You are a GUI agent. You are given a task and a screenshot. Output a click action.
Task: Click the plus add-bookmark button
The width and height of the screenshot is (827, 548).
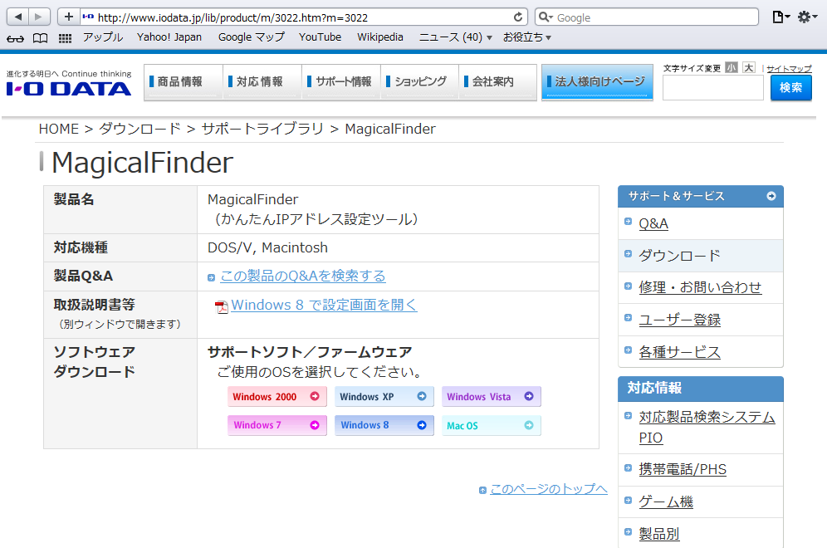point(69,17)
